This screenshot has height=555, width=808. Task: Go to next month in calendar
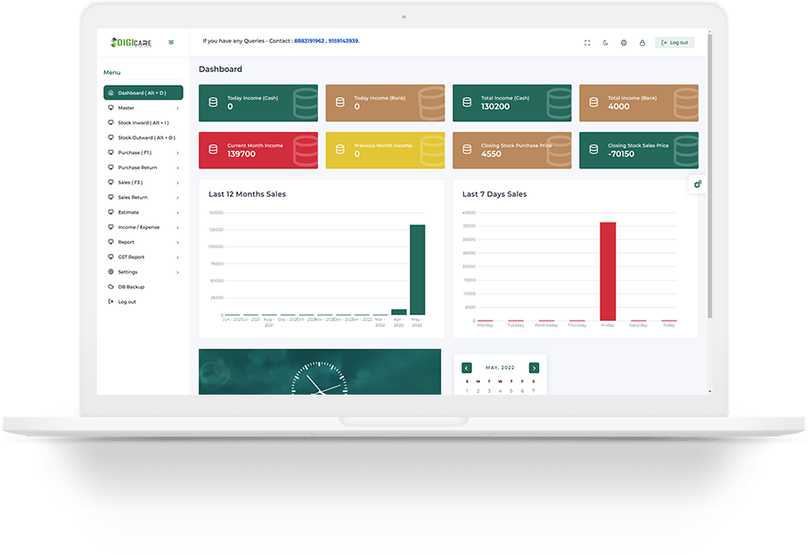tap(534, 368)
